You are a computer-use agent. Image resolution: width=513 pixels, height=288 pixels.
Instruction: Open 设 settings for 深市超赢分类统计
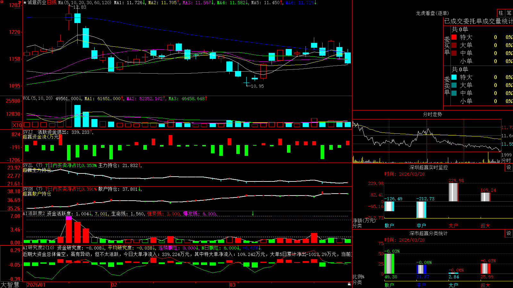click(509, 233)
